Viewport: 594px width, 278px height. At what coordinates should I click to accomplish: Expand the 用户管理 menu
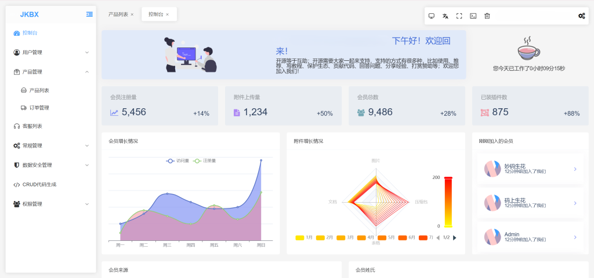(x=51, y=53)
